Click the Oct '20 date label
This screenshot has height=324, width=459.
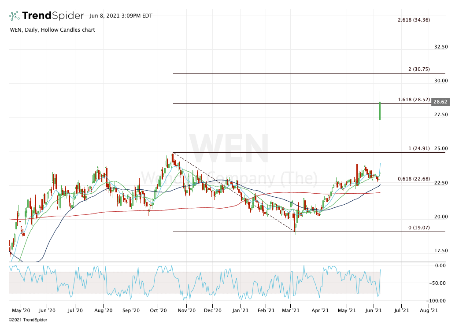[x=159, y=310]
